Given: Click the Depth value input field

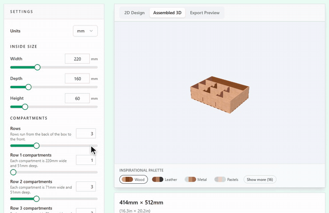Looking at the screenshot, I should point(77,79).
